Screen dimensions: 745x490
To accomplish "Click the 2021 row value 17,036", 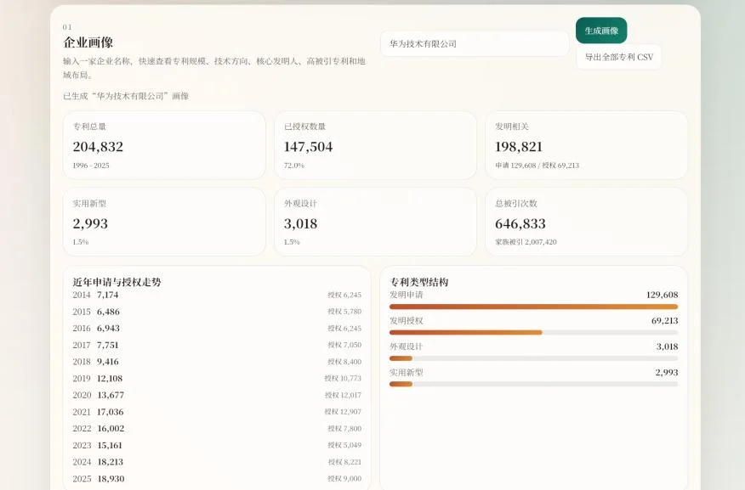I will [110, 412].
